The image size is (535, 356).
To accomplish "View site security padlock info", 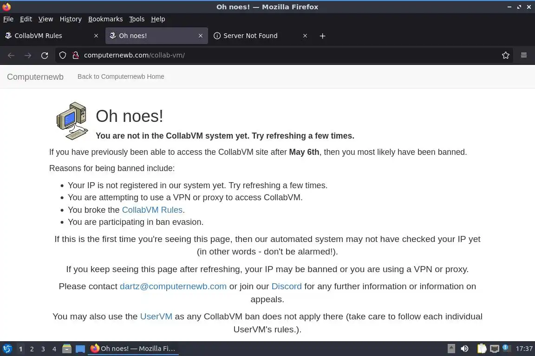I will (x=76, y=55).
